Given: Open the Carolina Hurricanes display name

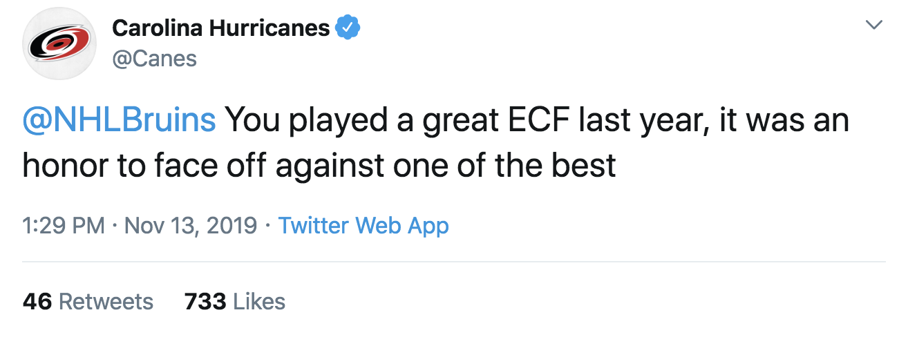Looking at the screenshot, I should coord(220,28).
